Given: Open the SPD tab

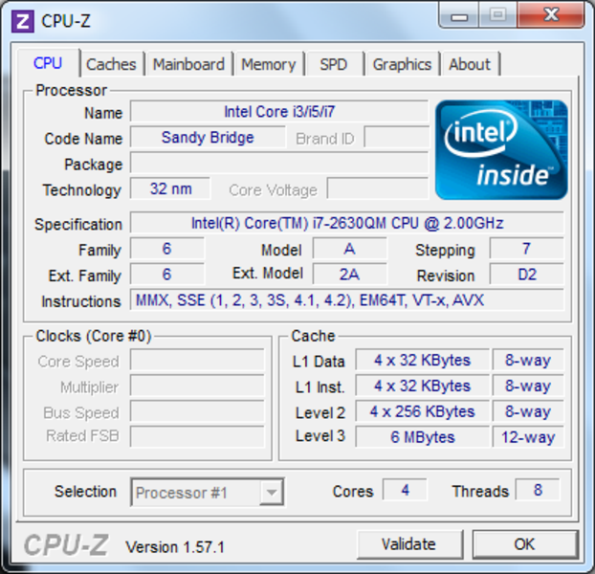Looking at the screenshot, I should (334, 64).
